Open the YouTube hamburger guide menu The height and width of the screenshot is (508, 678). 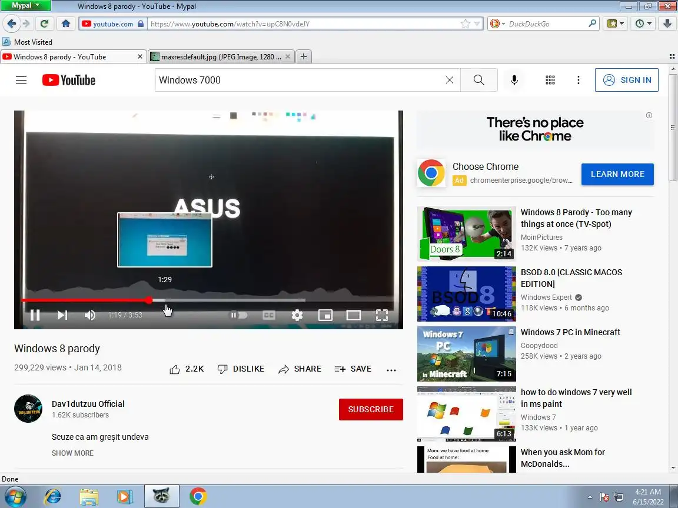(x=21, y=80)
